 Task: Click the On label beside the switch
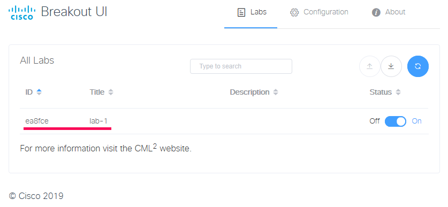click(416, 121)
